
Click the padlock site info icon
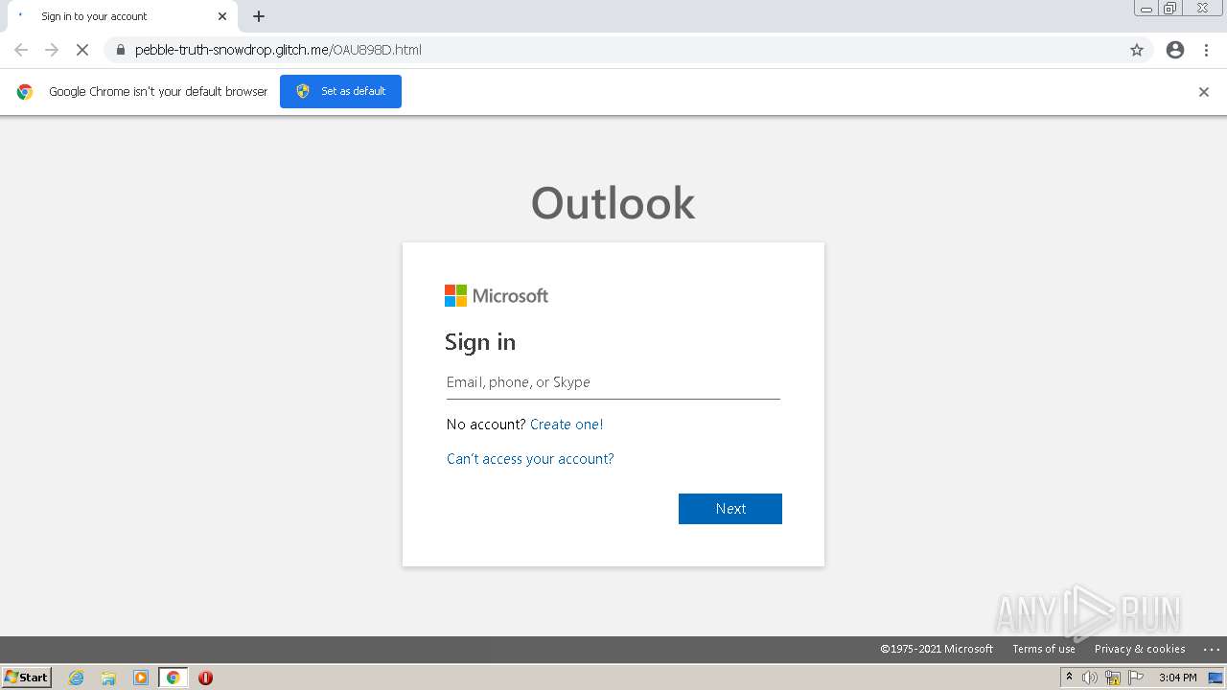click(x=120, y=50)
